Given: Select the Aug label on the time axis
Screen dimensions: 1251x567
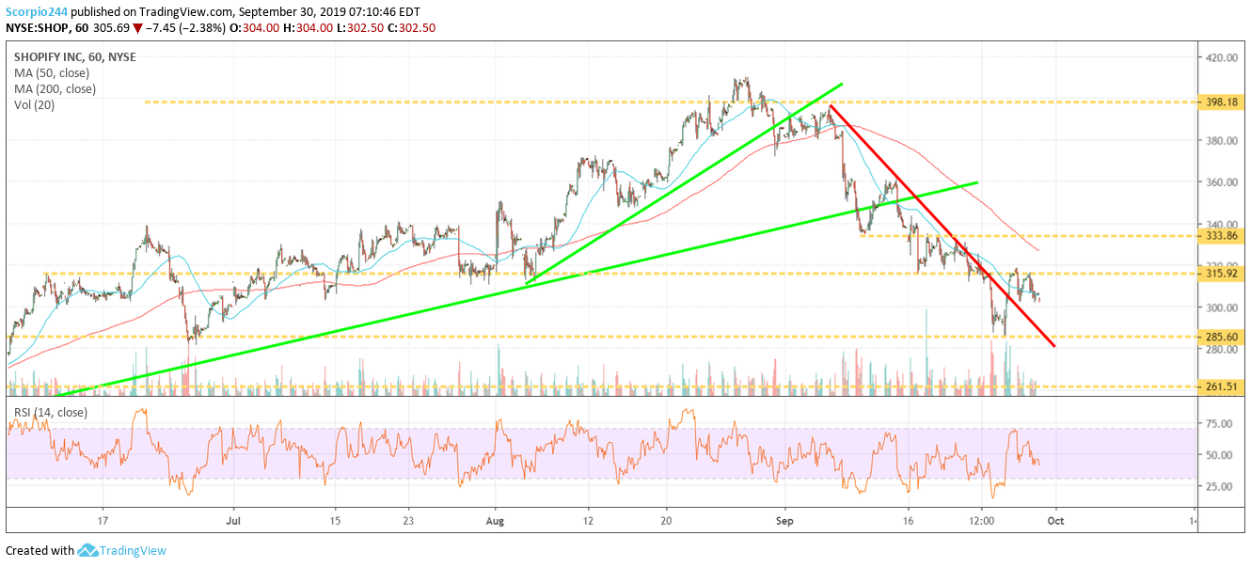Looking at the screenshot, I should pos(497,519).
